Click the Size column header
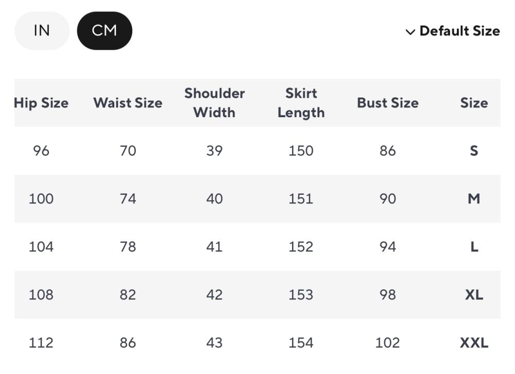This screenshot has width=515, height=374. pyautogui.click(x=474, y=103)
